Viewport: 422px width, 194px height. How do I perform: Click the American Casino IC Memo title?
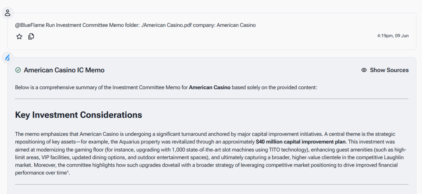[64, 70]
